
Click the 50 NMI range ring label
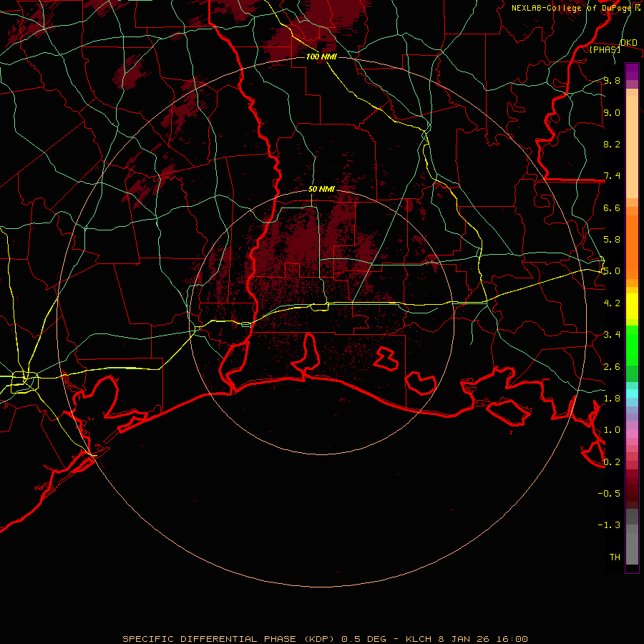tap(321, 190)
